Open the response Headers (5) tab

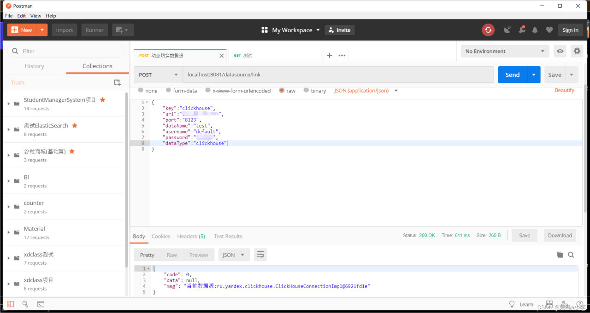coord(191,236)
